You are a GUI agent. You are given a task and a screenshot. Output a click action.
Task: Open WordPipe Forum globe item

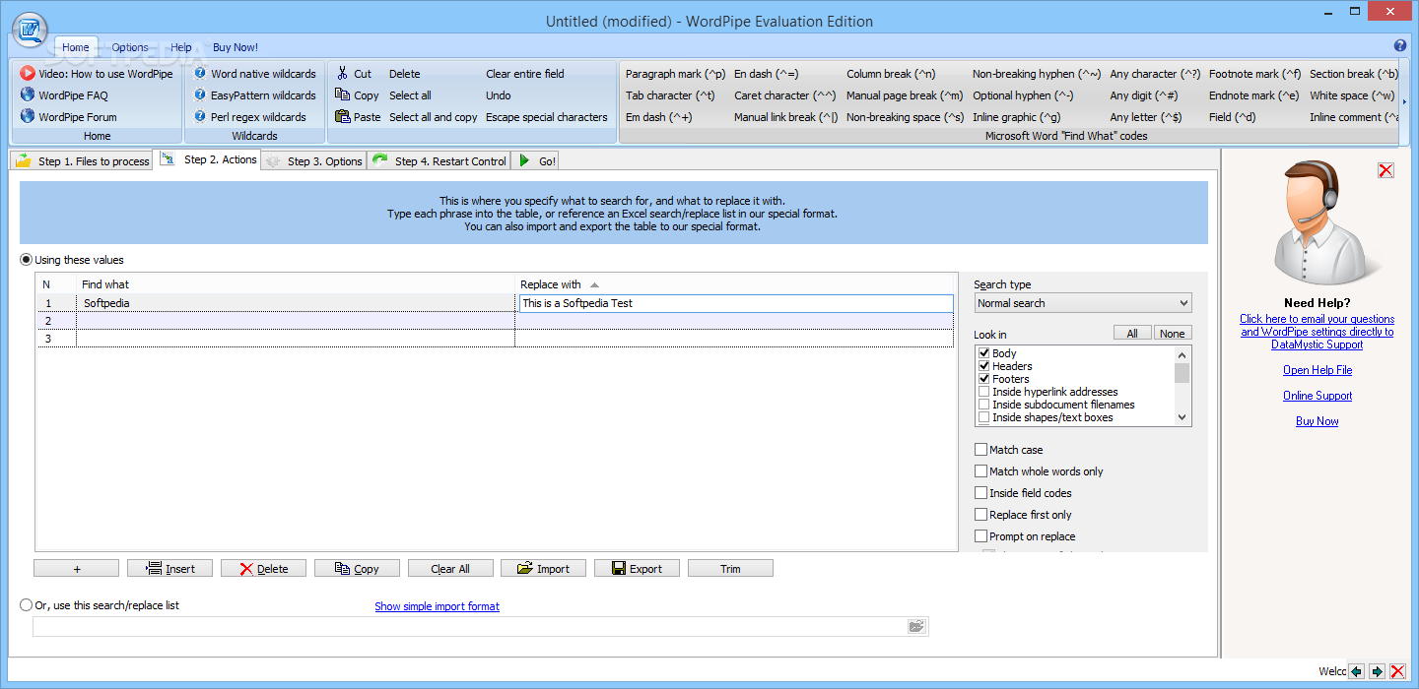pos(68,117)
